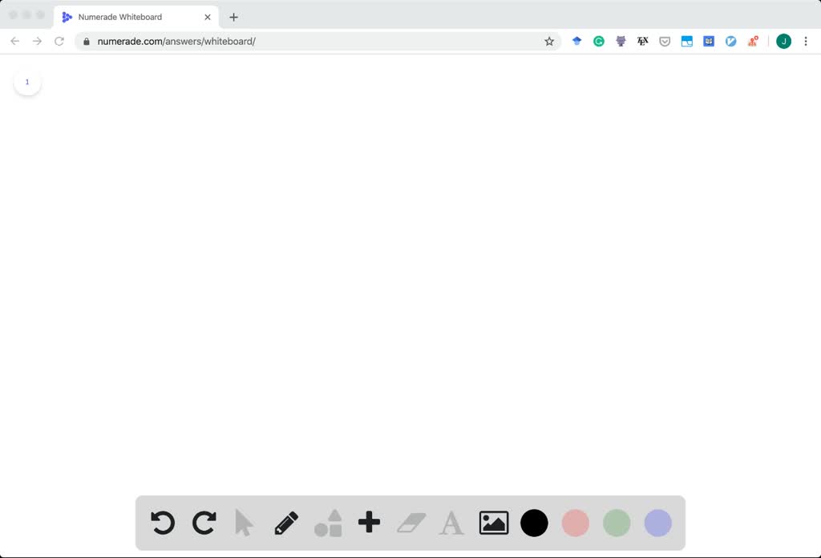The width and height of the screenshot is (821, 558).
Task: Click the redo arrow in toolbar
Action: 204,523
